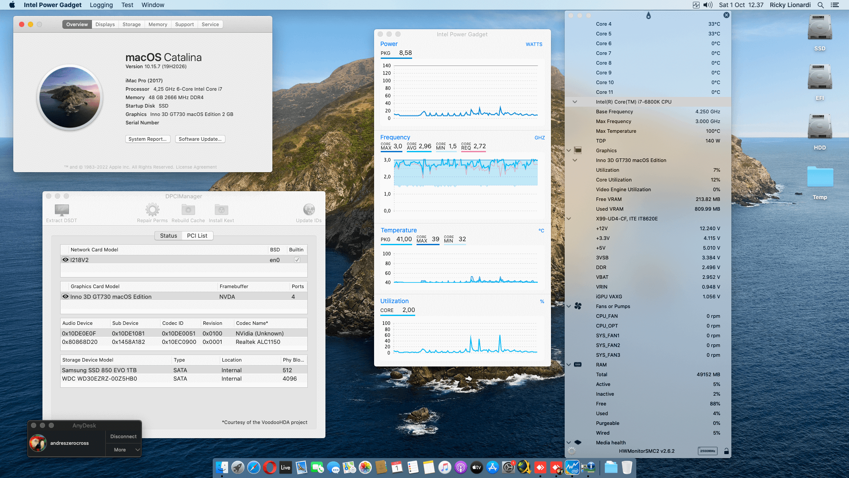This screenshot has height=478, width=849.
Task: Click the lock icon in HWMonitorSMC2
Action: pyautogui.click(x=726, y=451)
